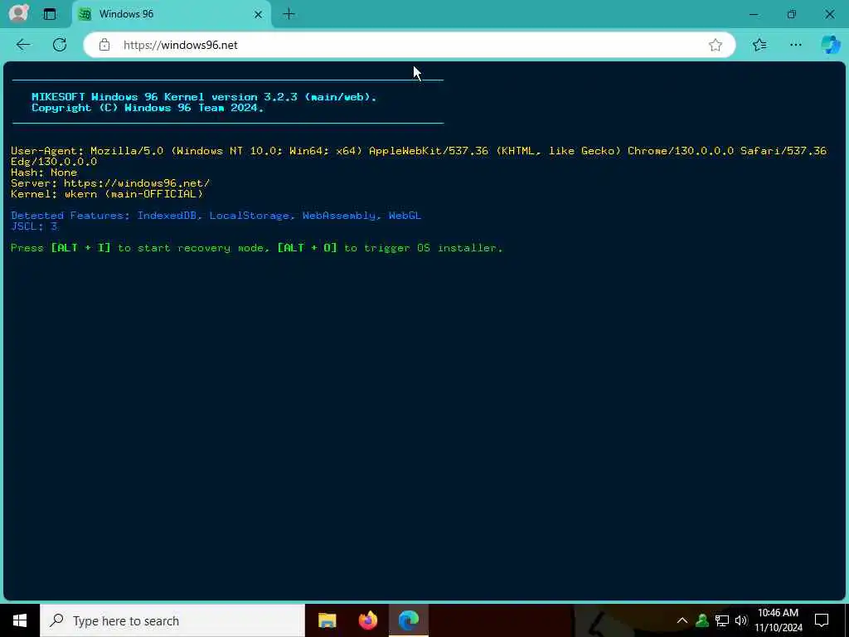The image size is (849, 637).
Task: Open the Windows Start menu
Action: coord(20,620)
